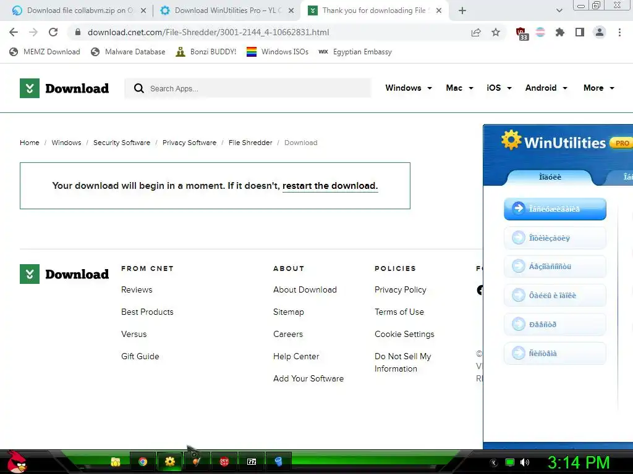Click the striped pink and blue extension icon

tap(540, 32)
